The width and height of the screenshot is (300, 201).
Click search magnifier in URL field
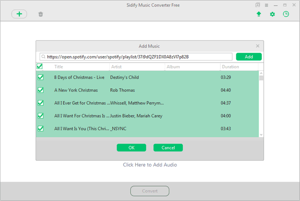click(x=44, y=56)
